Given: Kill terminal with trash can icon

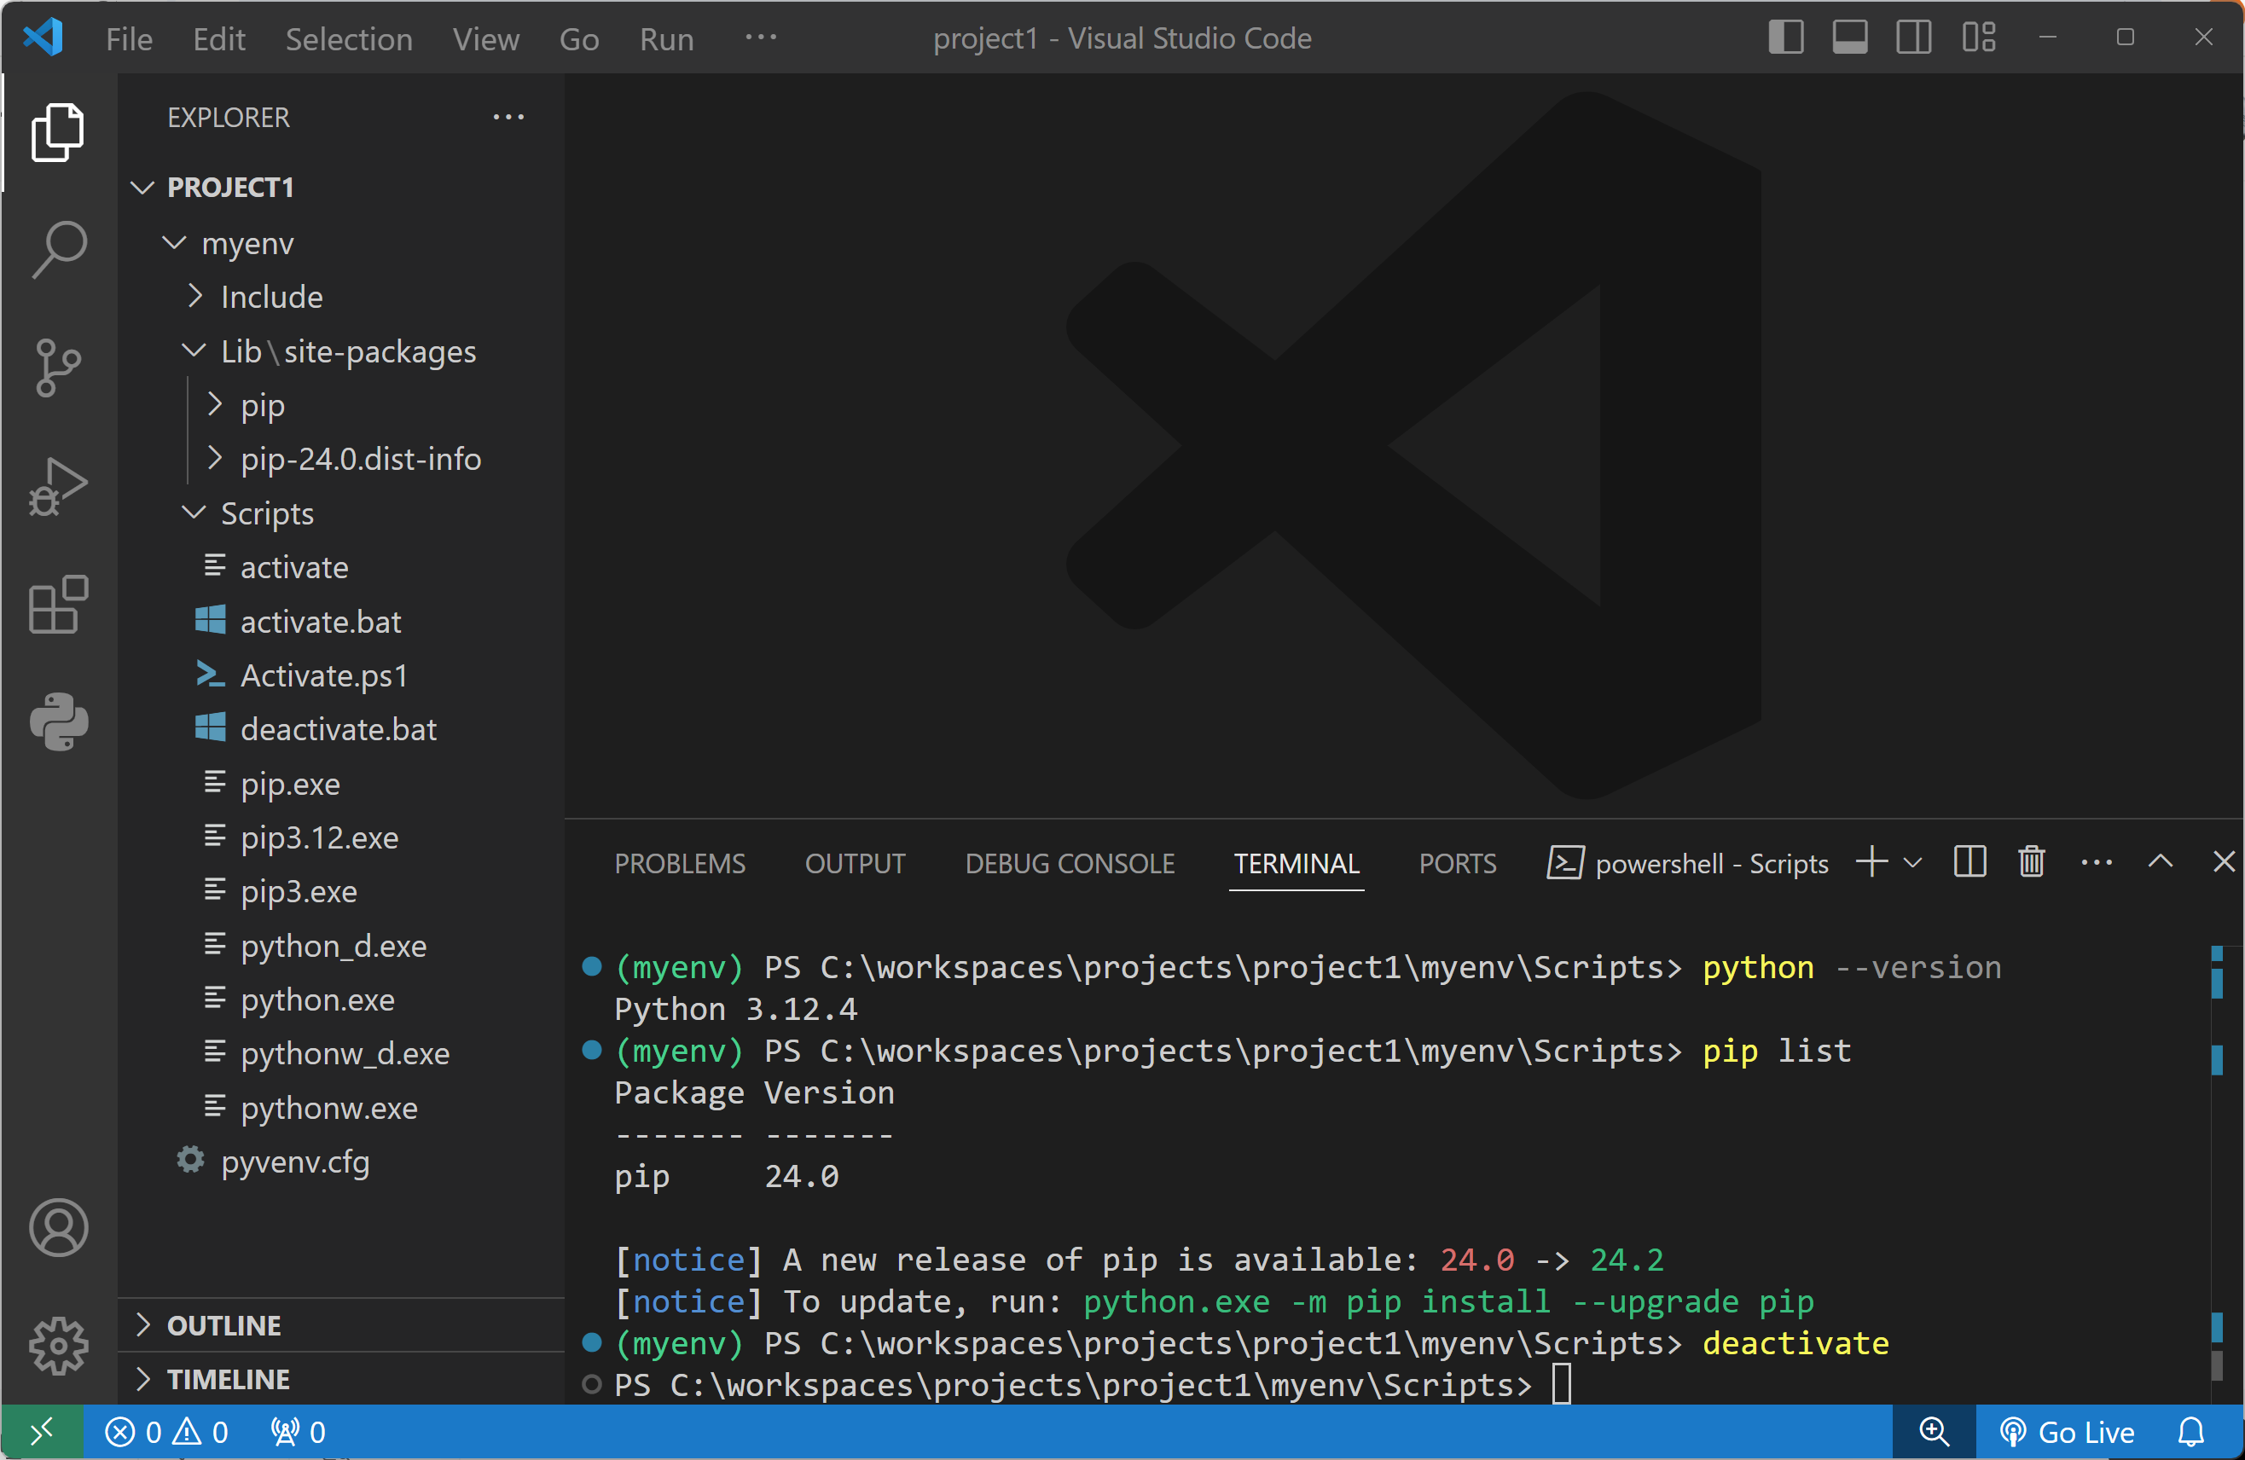Looking at the screenshot, I should (2031, 862).
